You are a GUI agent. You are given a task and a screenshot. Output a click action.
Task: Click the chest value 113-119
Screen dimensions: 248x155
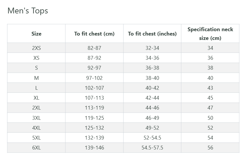[x=94, y=108]
